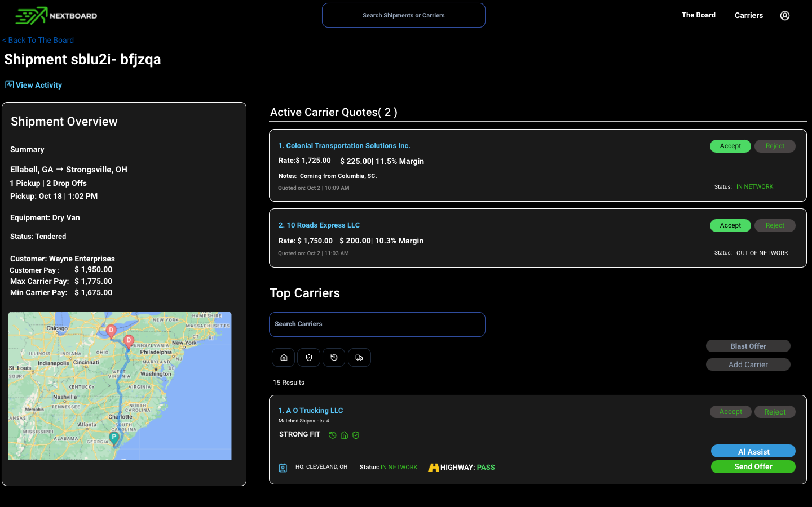Click A O Trucking's green home badge icon

(344, 435)
